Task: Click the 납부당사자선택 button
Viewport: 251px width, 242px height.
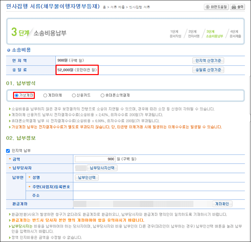Action: 102,168
